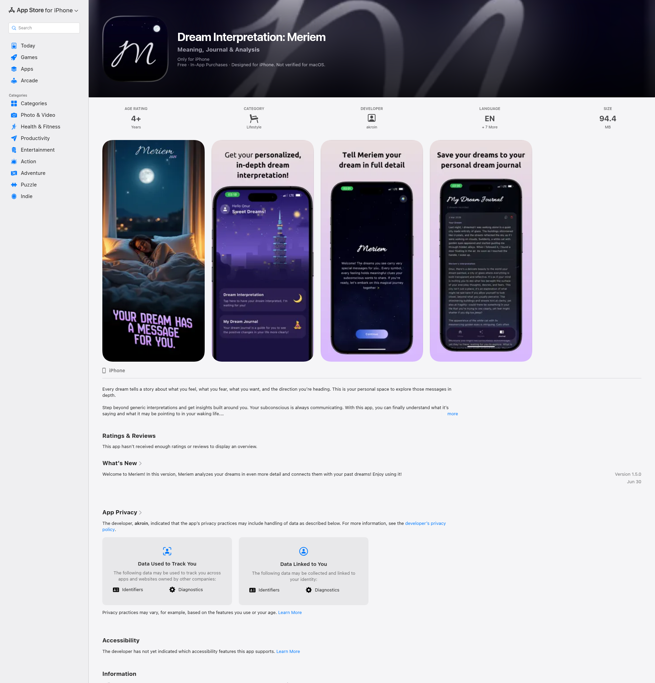
Task: Select Entertainment category label
Action: [x=38, y=150]
